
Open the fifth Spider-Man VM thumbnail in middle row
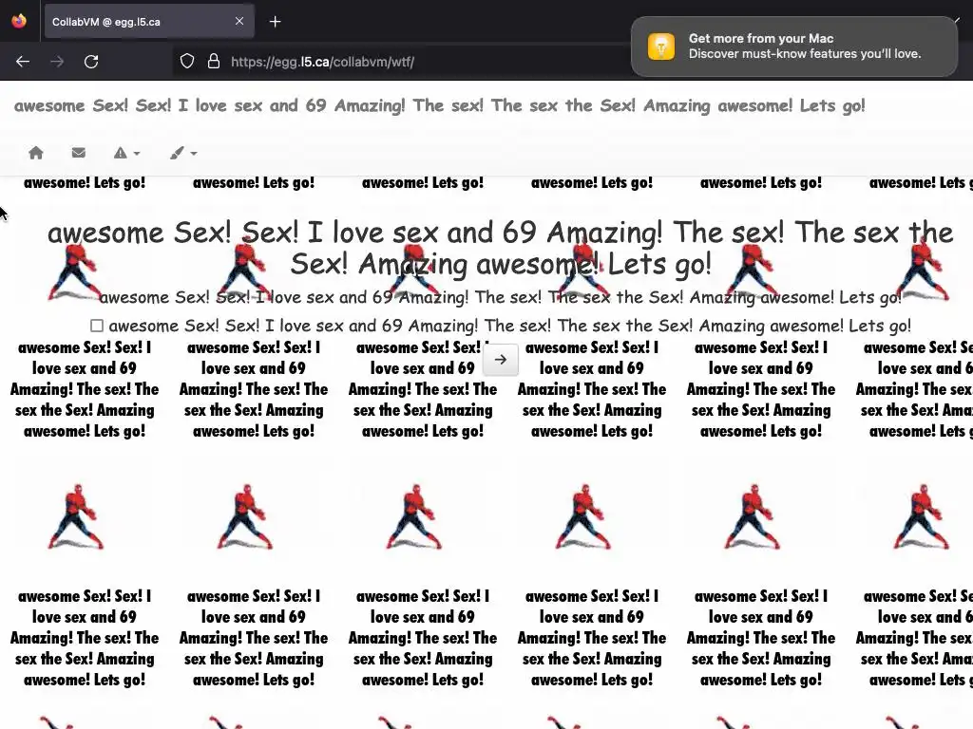click(753, 516)
